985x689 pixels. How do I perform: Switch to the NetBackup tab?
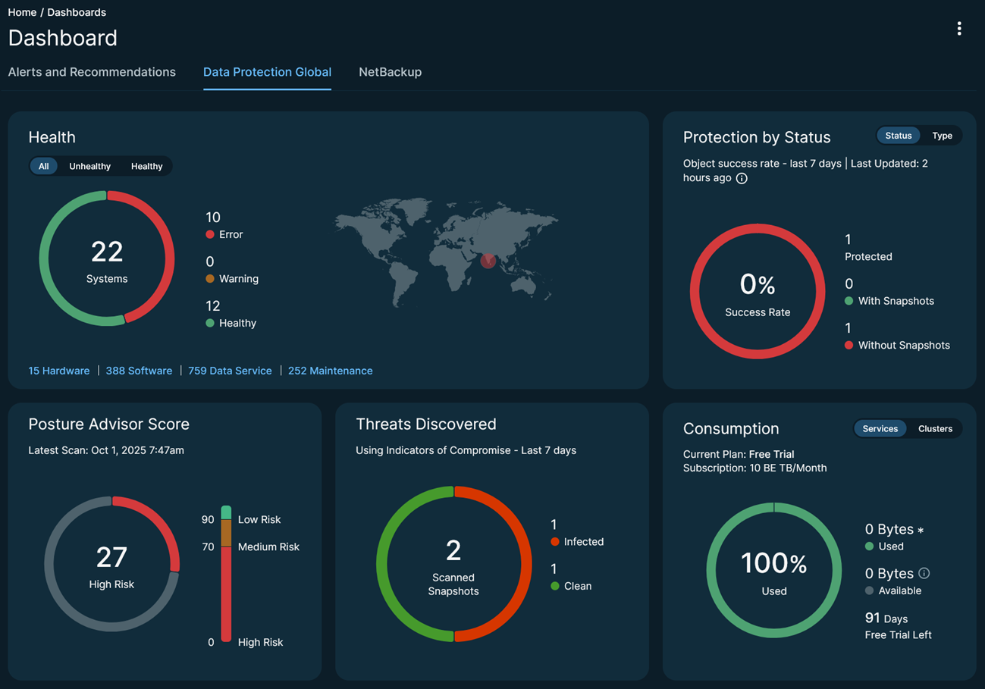pyautogui.click(x=390, y=72)
